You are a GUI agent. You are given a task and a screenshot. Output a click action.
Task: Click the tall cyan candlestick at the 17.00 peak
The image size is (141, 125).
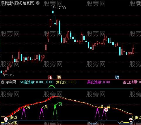click(53, 12)
